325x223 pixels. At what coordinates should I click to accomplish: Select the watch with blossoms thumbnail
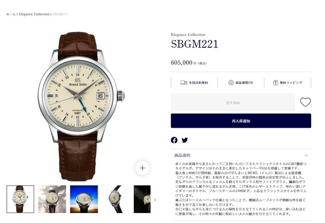tap(52, 199)
